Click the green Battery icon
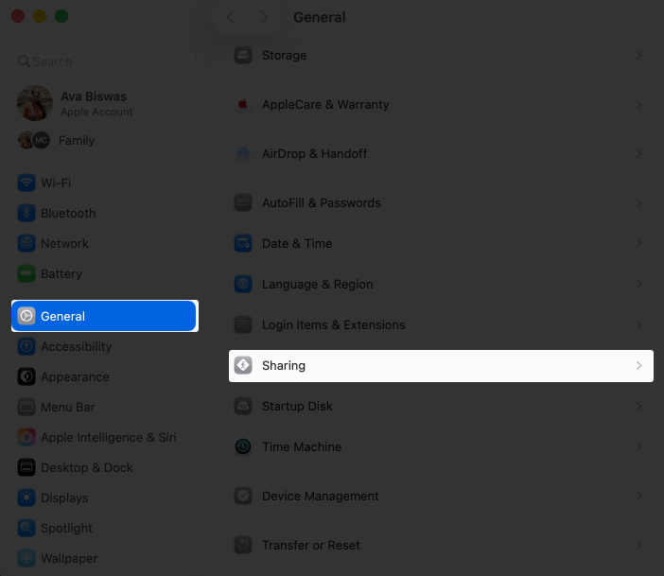664x576 pixels. click(26, 273)
